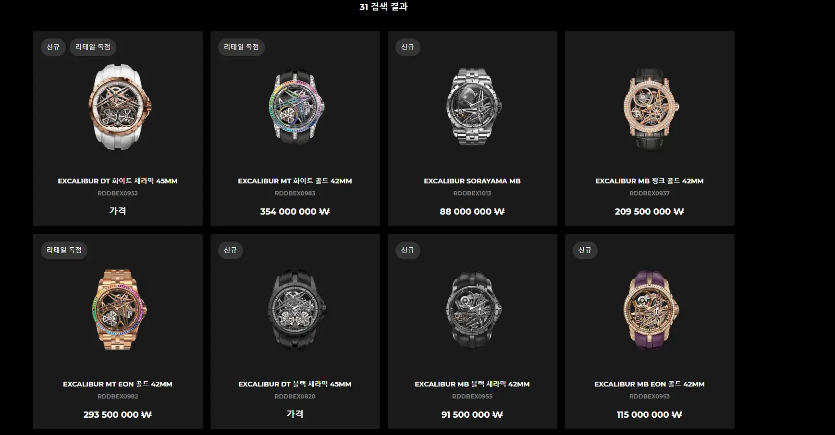The image size is (835, 435).
Task: Open the Excalibur MB black ceramic watch image
Action: (x=473, y=310)
